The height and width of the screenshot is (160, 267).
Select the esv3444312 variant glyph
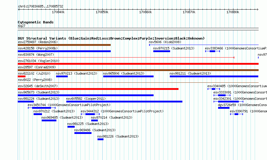pos(90,114)
